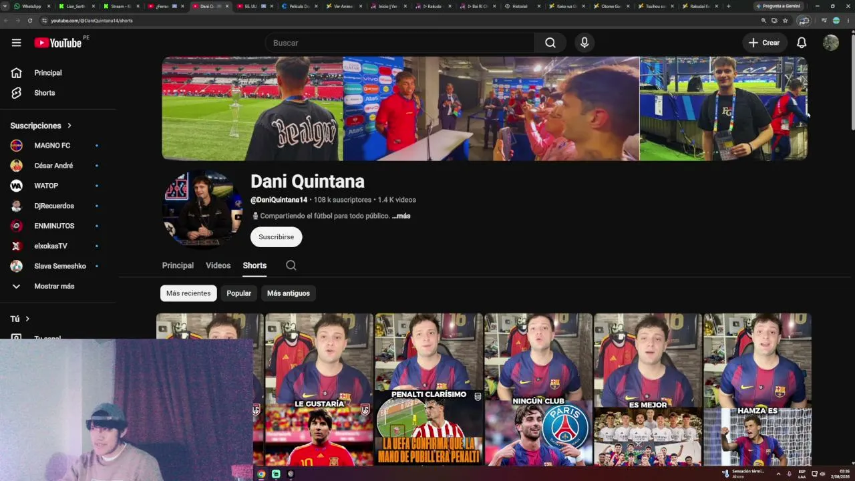Open the Sensación térmica weather widget
This screenshot has width=855, height=481.
pyautogui.click(x=743, y=474)
